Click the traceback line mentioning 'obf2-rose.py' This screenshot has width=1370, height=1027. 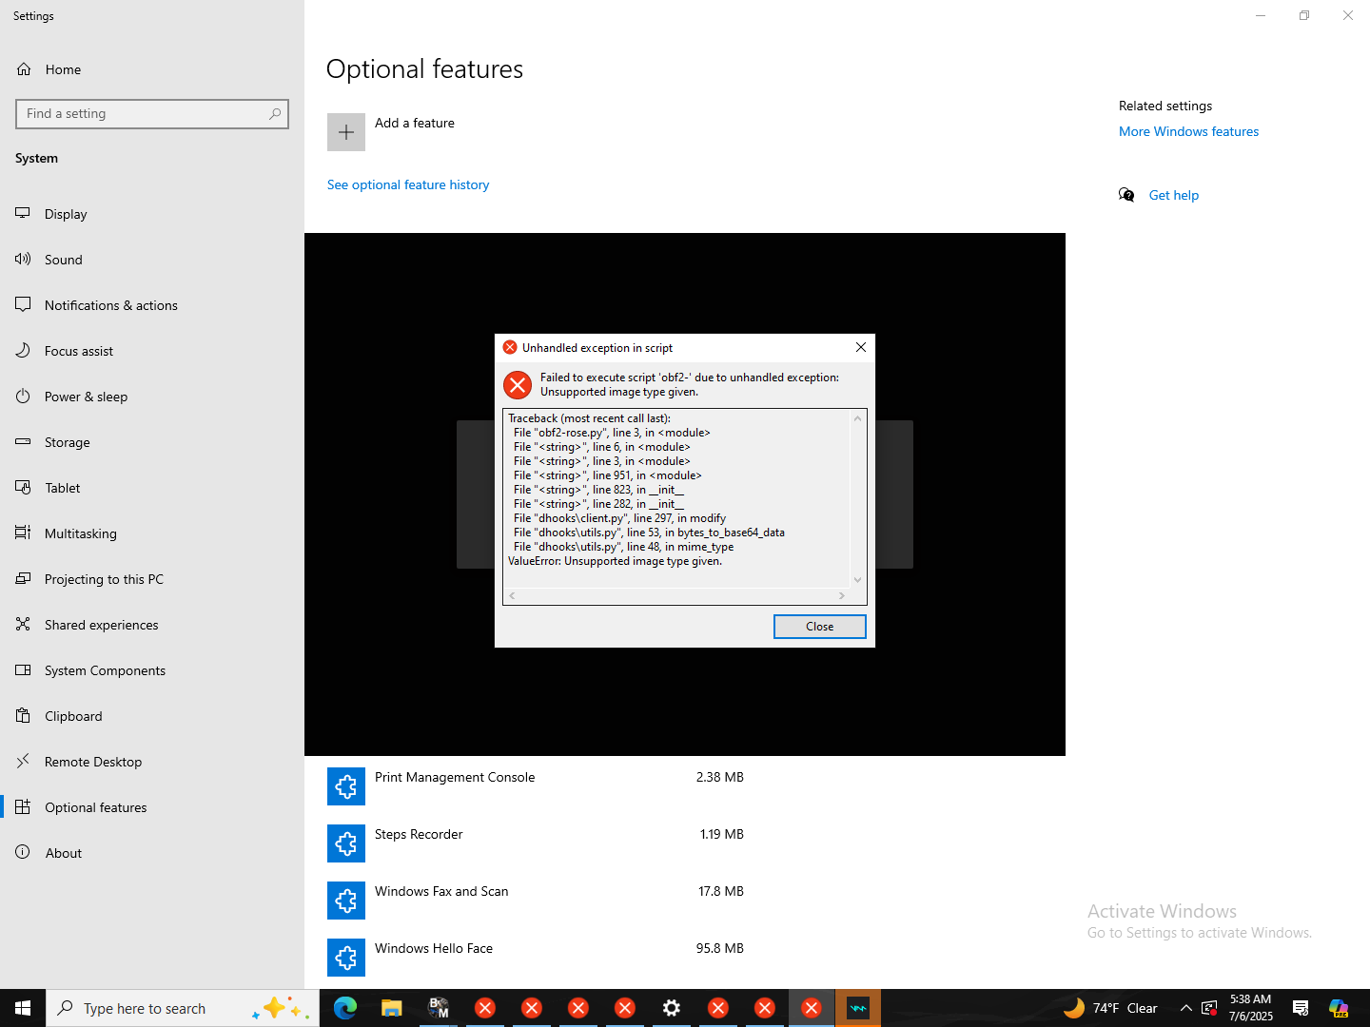click(x=612, y=433)
